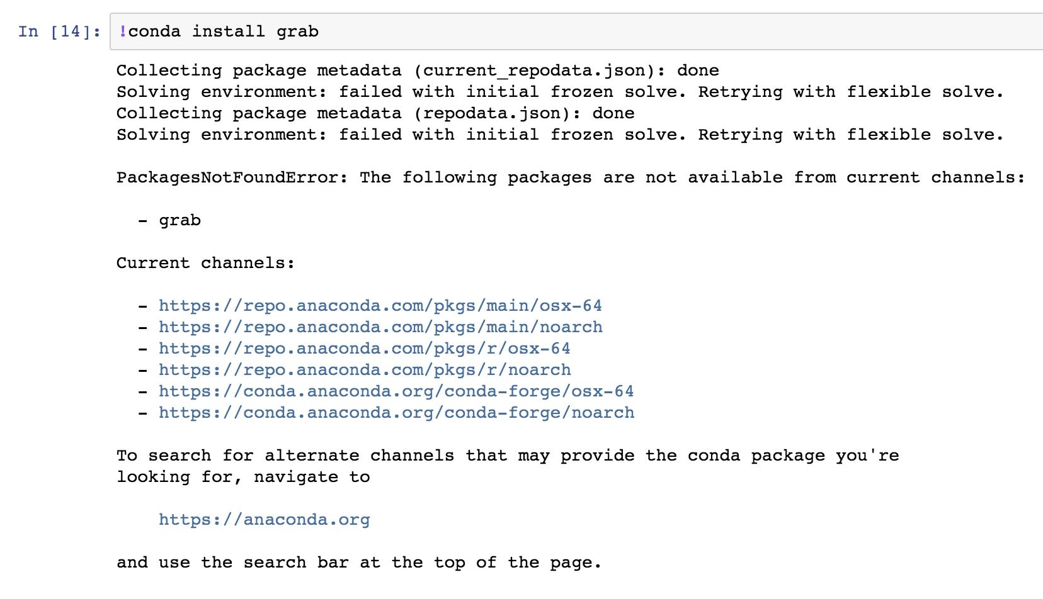Screen dimensions: 1043x599
Task: Open the repo.anaconda.com pkgs/main/osx-64 link
Action: [380, 306]
